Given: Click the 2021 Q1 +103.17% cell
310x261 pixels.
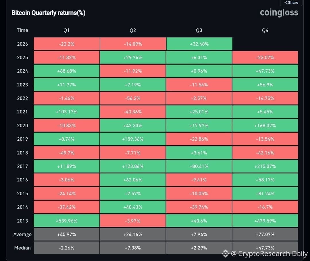Looking at the screenshot, I should (67, 112).
